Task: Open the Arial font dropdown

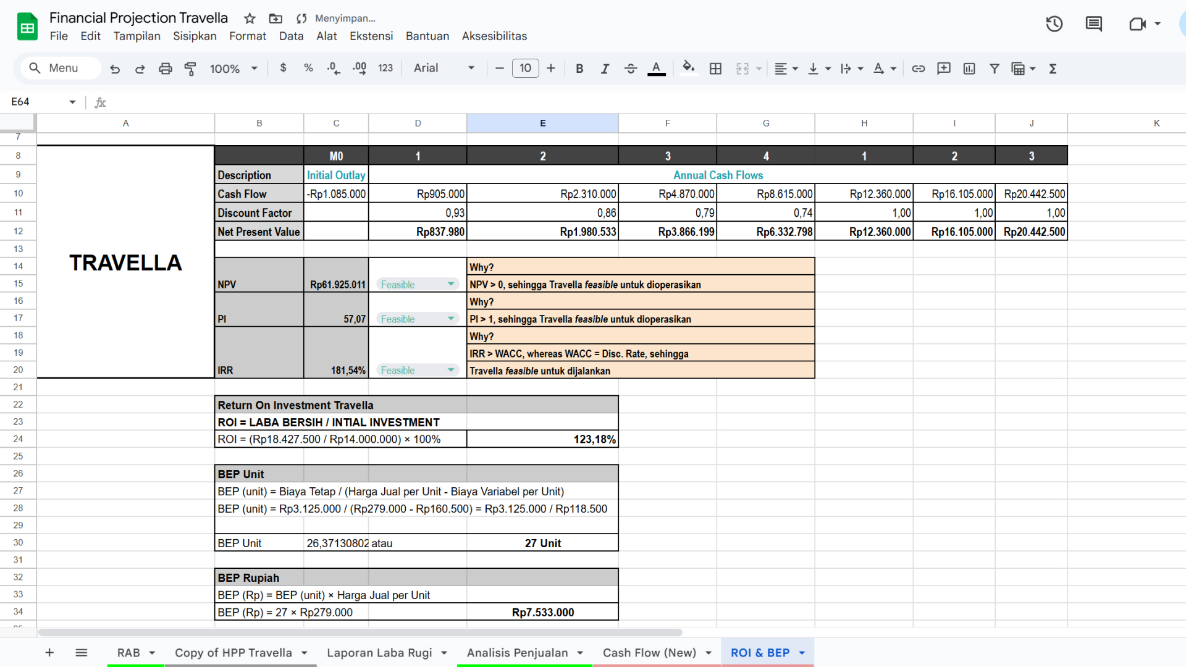Action: [444, 68]
